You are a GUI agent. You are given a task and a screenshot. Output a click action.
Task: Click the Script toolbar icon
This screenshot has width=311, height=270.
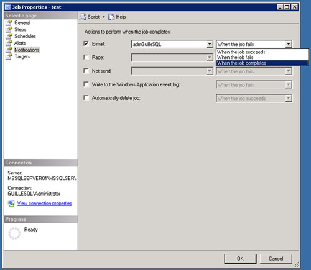pyautogui.click(x=83, y=17)
